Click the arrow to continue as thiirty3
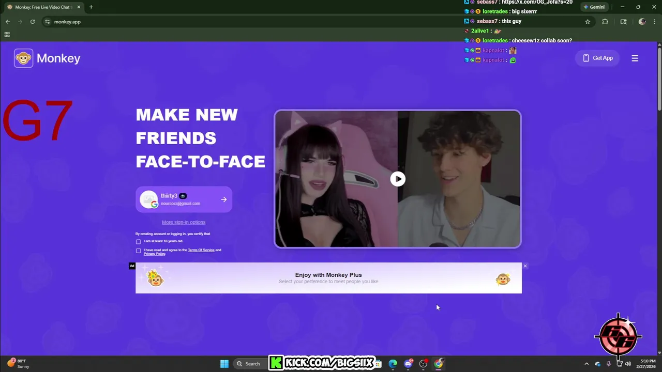This screenshot has height=372, width=662. (x=224, y=199)
